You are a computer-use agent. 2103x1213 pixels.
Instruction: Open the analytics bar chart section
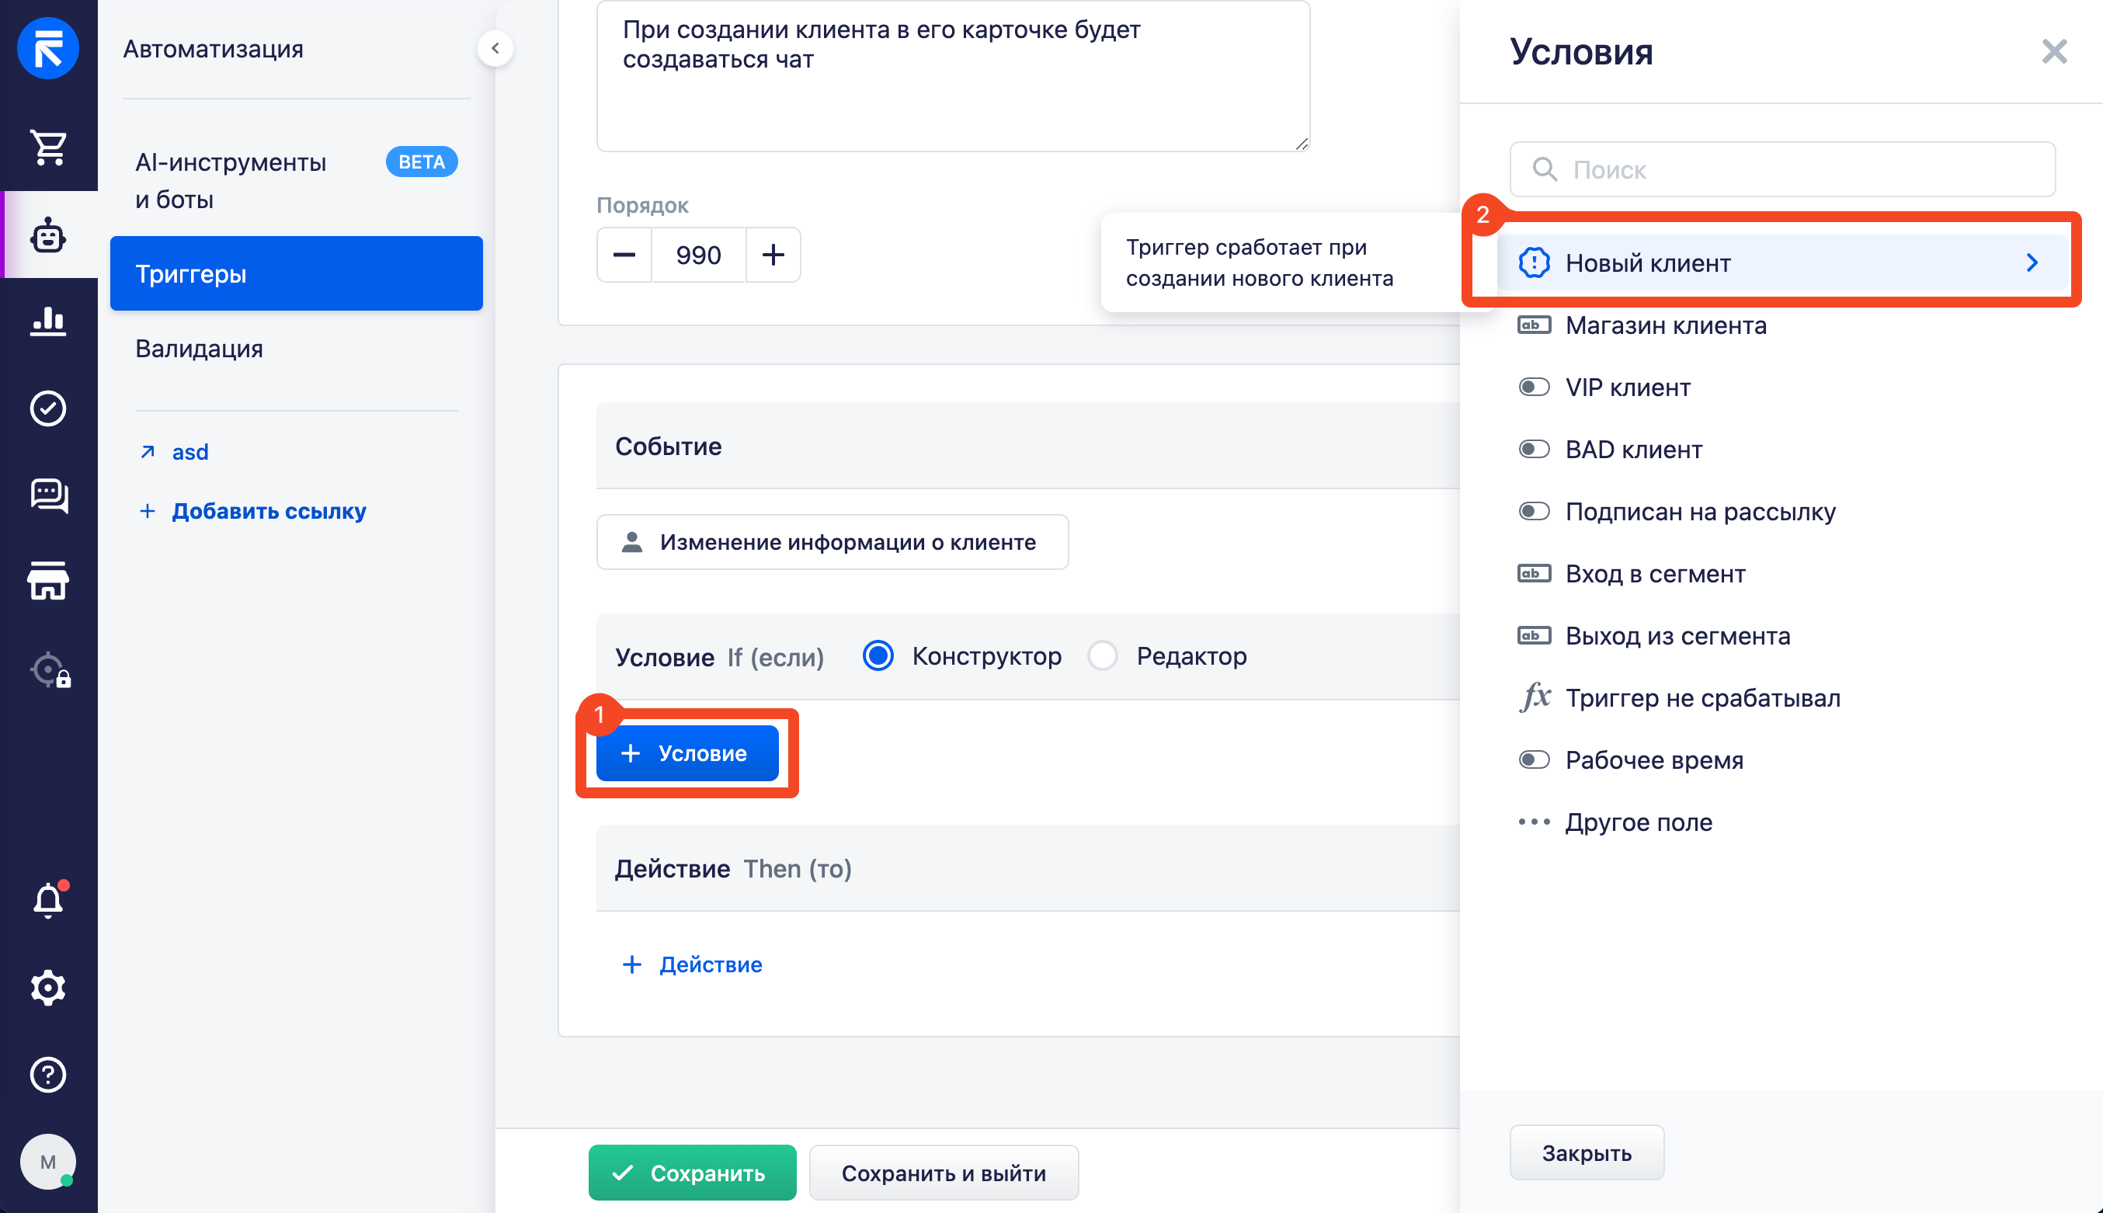coord(48,321)
